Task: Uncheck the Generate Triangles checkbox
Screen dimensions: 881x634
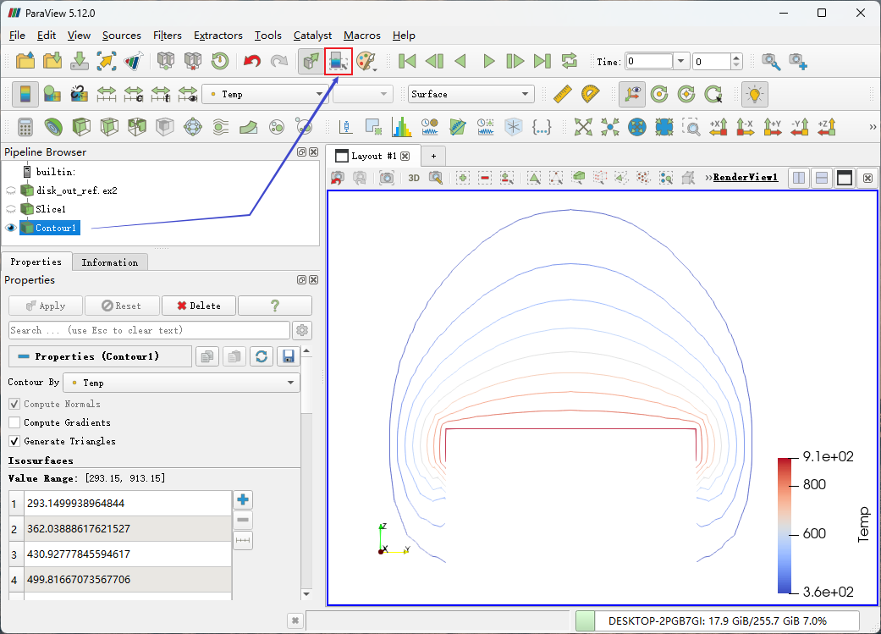Action: coord(14,441)
